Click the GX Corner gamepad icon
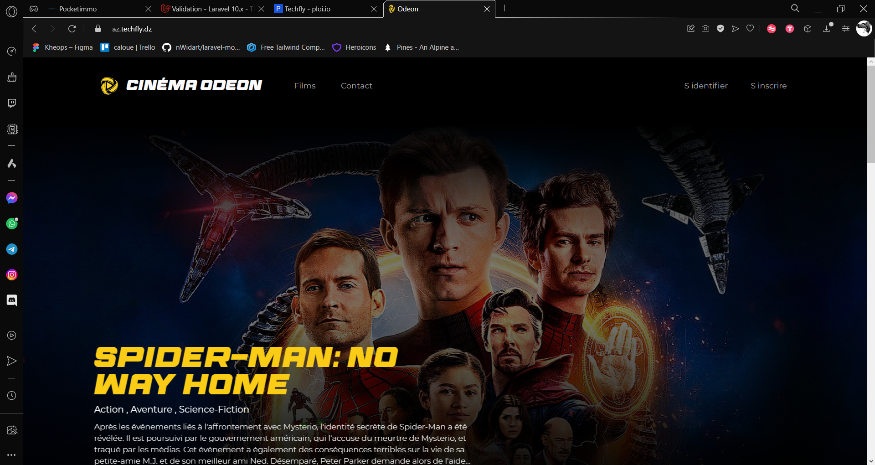This screenshot has height=465, width=875. [34, 9]
